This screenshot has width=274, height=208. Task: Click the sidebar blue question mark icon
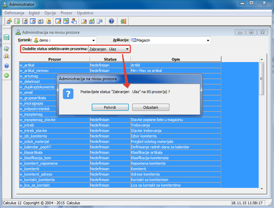(6, 66)
